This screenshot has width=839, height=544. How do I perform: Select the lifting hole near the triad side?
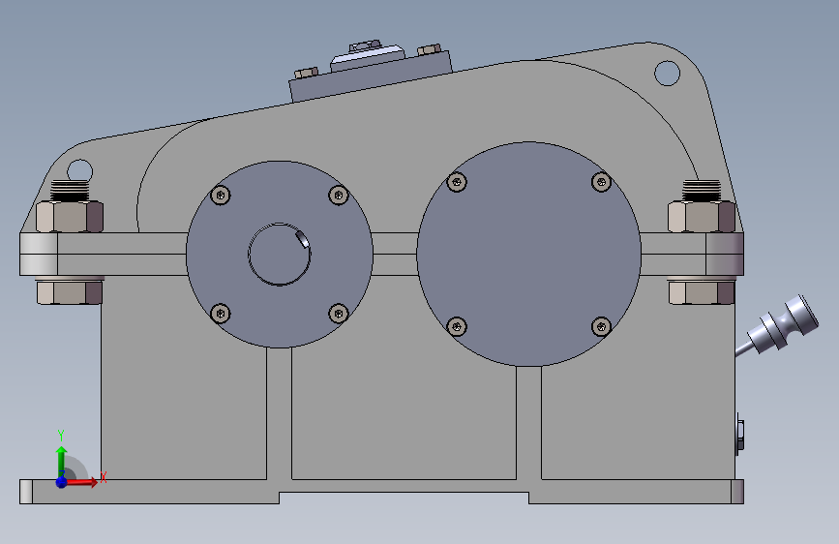79,171
